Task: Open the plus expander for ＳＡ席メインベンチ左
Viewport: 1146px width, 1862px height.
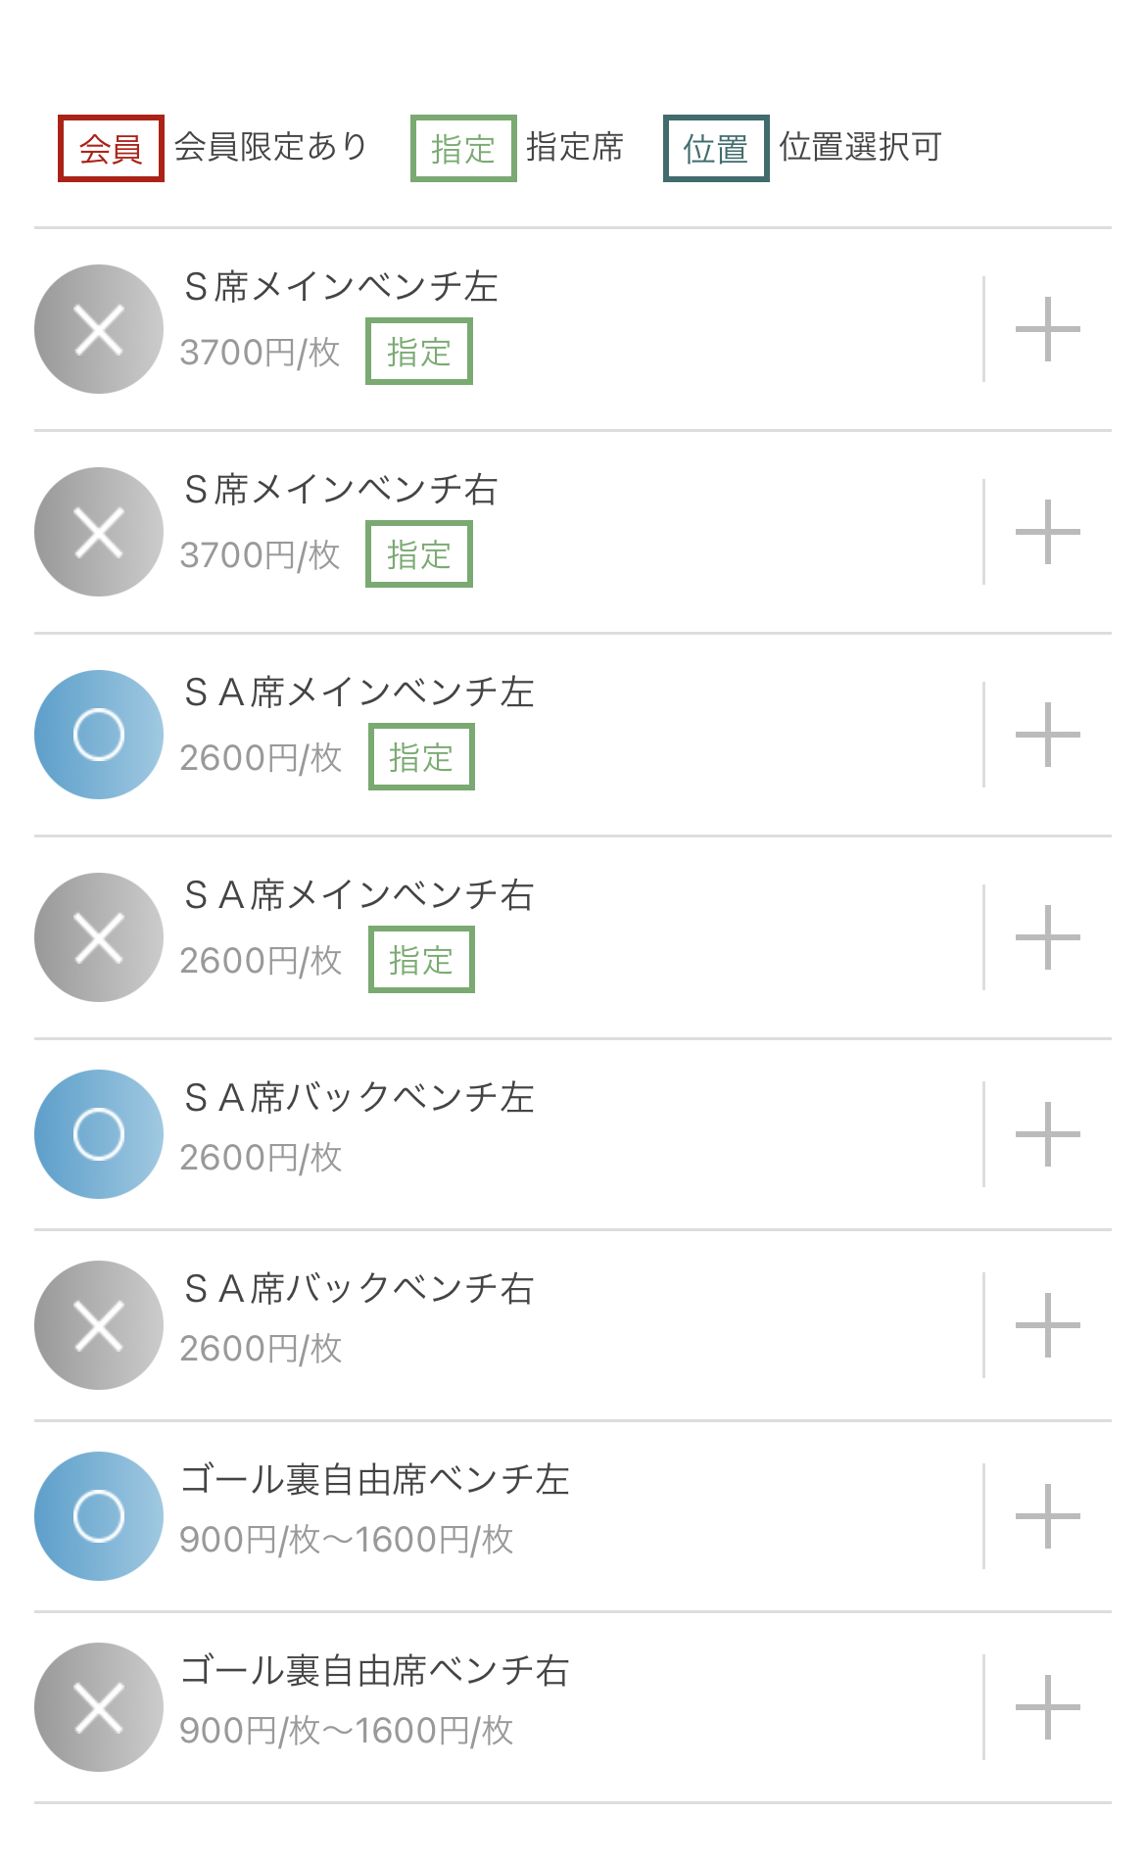Action: (x=1047, y=735)
